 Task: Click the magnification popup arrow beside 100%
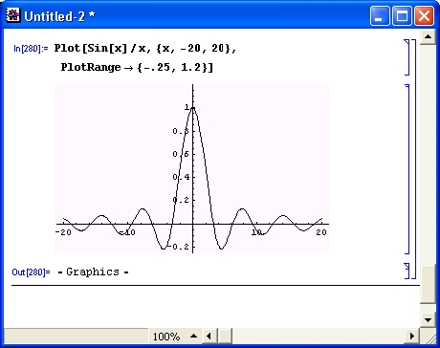[x=193, y=336]
